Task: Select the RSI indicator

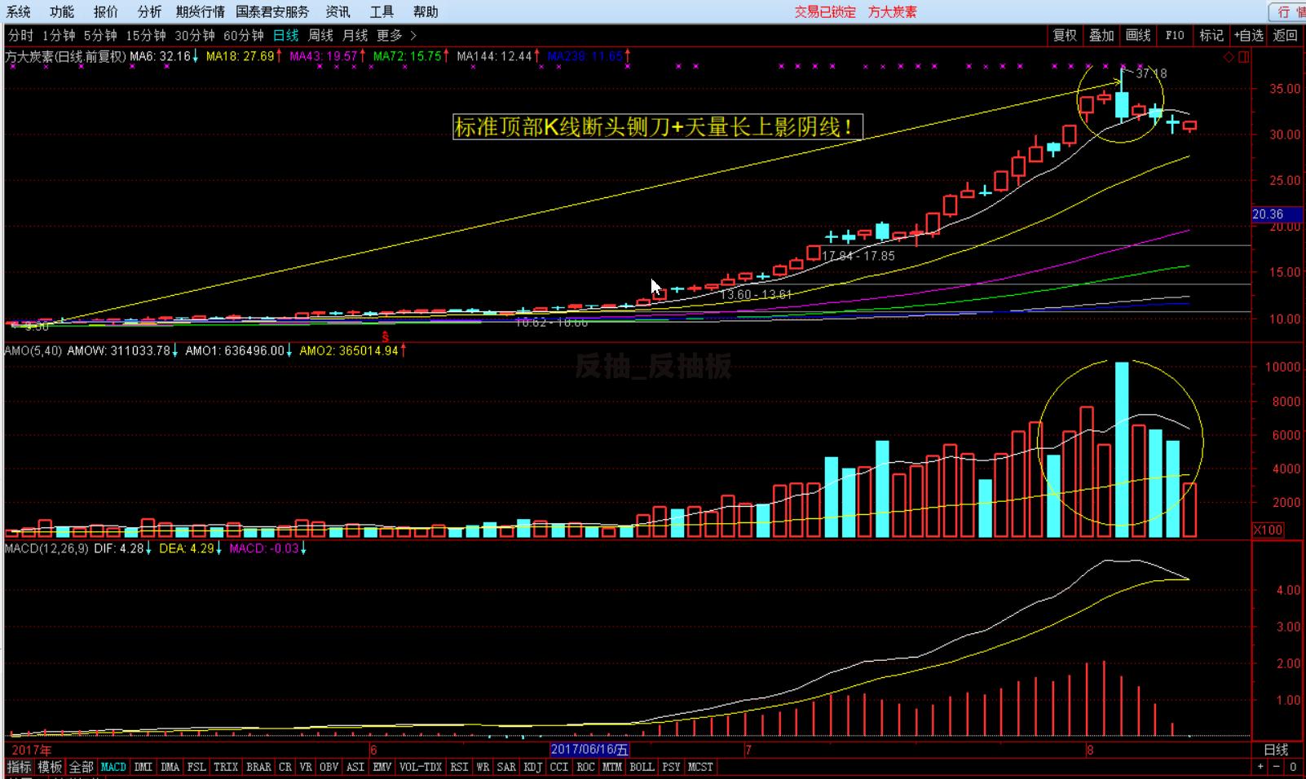Action: tap(460, 767)
